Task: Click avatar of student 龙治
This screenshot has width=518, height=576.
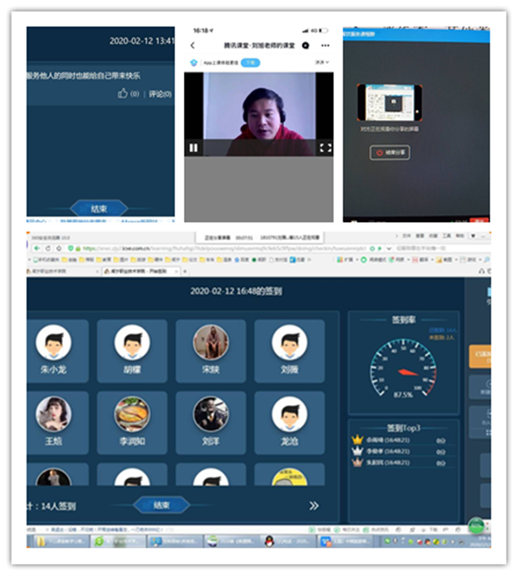Action: pyautogui.click(x=289, y=415)
